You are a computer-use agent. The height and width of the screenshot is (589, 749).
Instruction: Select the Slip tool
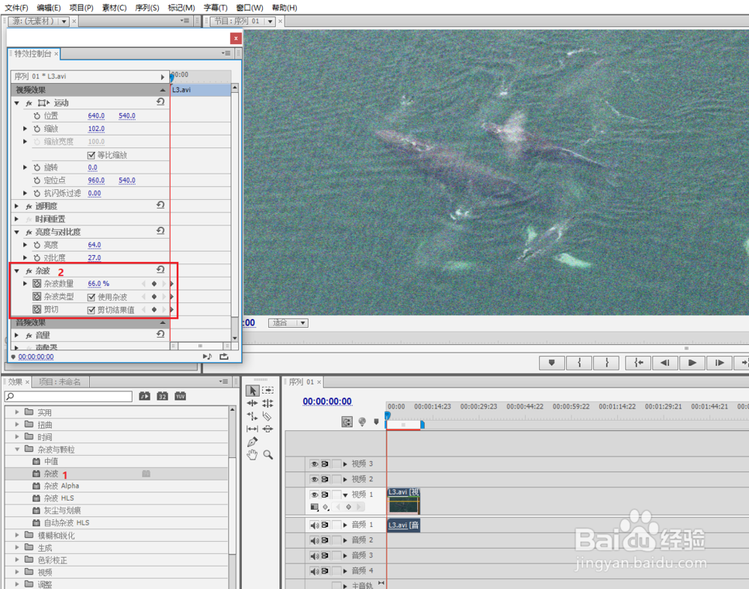click(252, 429)
